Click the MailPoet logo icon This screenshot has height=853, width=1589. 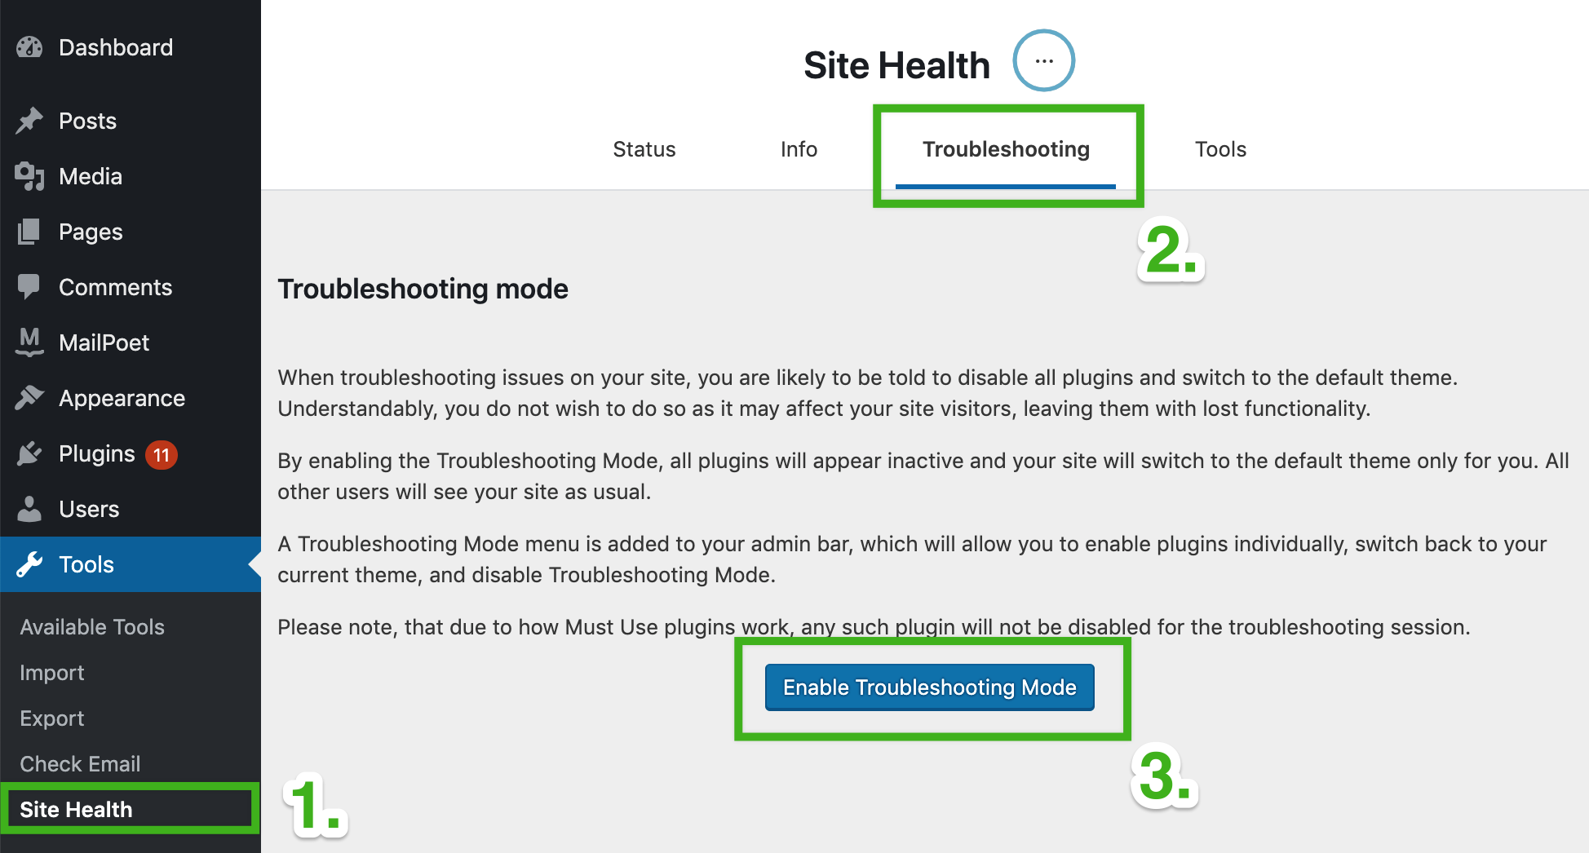(29, 343)
